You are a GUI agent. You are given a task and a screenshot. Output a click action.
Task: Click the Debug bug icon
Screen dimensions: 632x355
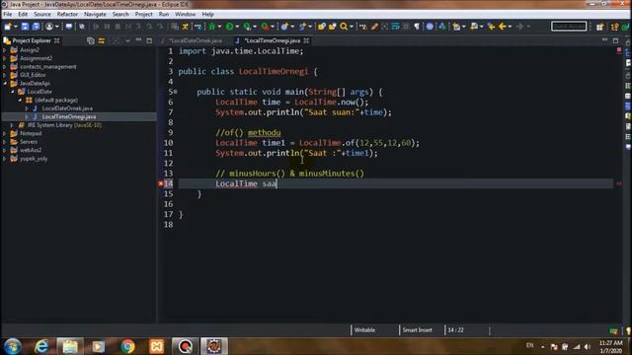tap(211, 27)
